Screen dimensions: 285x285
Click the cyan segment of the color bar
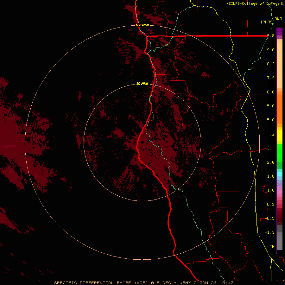[280, 174]
